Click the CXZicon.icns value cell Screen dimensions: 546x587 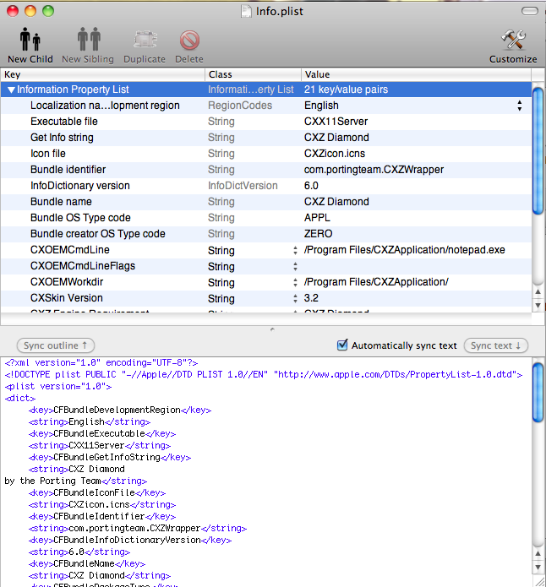(335, 154)
